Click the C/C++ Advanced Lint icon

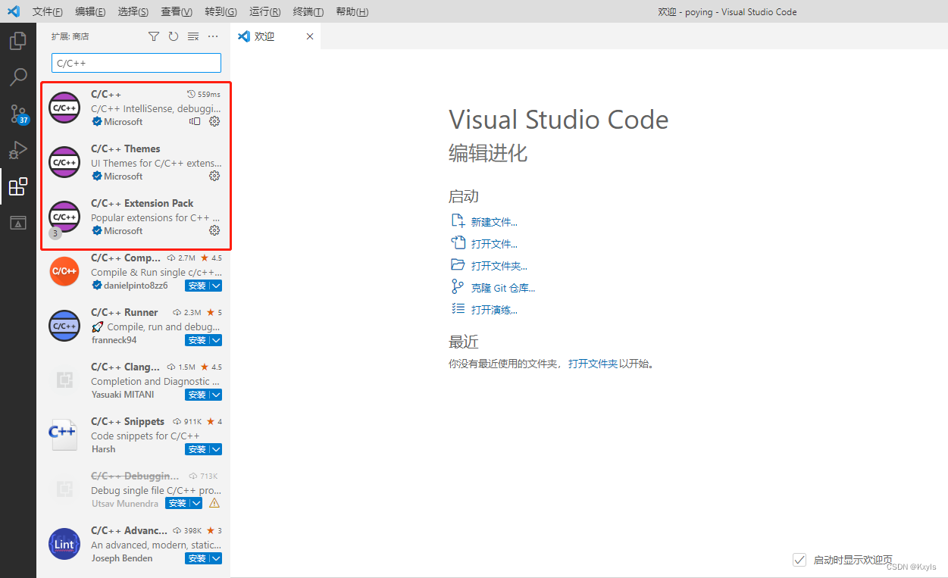click(x=64, y=544)
